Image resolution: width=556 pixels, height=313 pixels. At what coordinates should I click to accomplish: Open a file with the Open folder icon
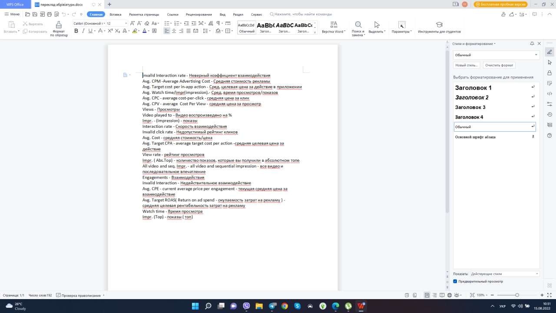point(28,14)
